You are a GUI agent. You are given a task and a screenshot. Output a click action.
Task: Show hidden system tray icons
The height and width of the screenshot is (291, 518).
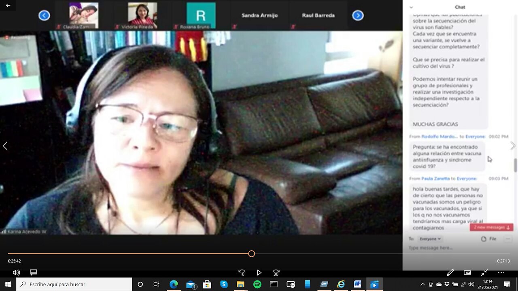click(422, 284)
